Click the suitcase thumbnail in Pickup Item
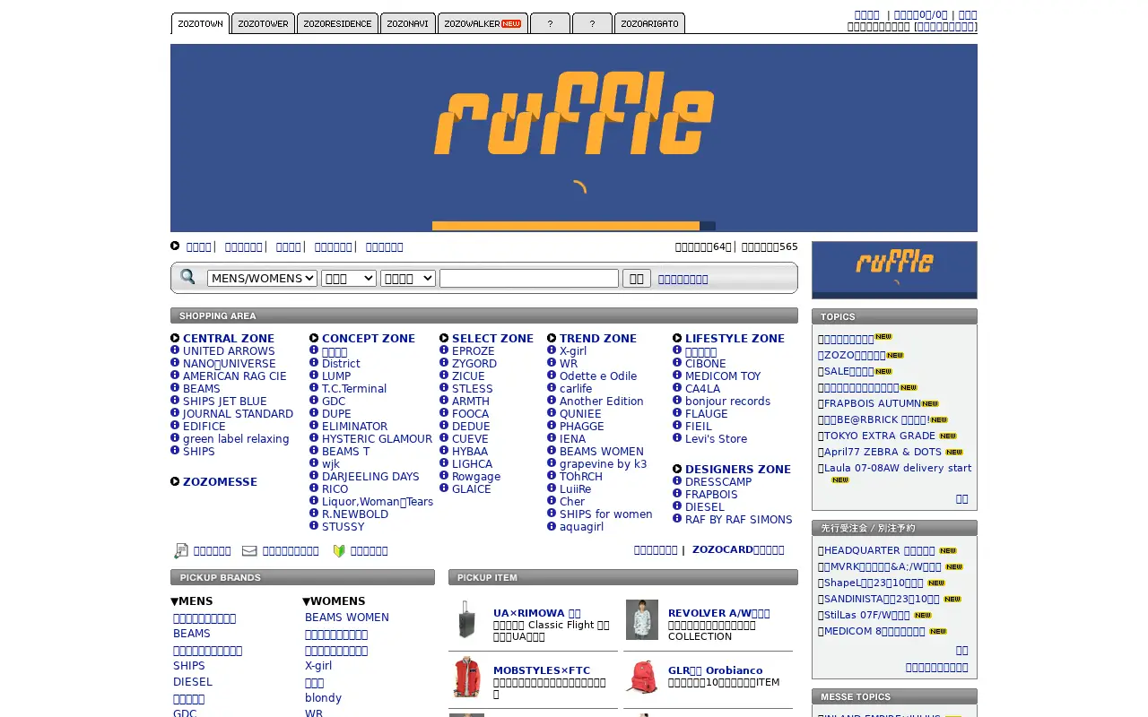Image resolution: width=1148 pixels, height=717 pixels. pos(466,619)
